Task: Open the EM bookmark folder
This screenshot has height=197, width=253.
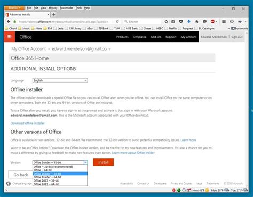Action: 48,28
